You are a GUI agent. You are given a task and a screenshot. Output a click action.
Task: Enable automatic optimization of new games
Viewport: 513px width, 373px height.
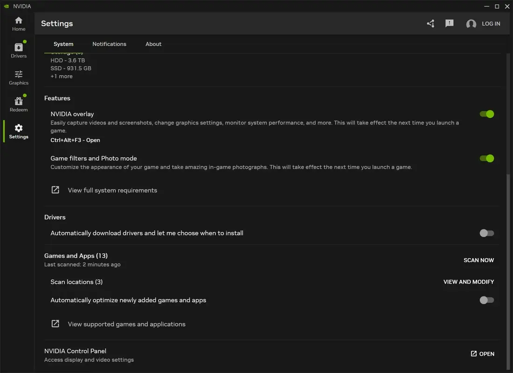(x=486, y=300)
